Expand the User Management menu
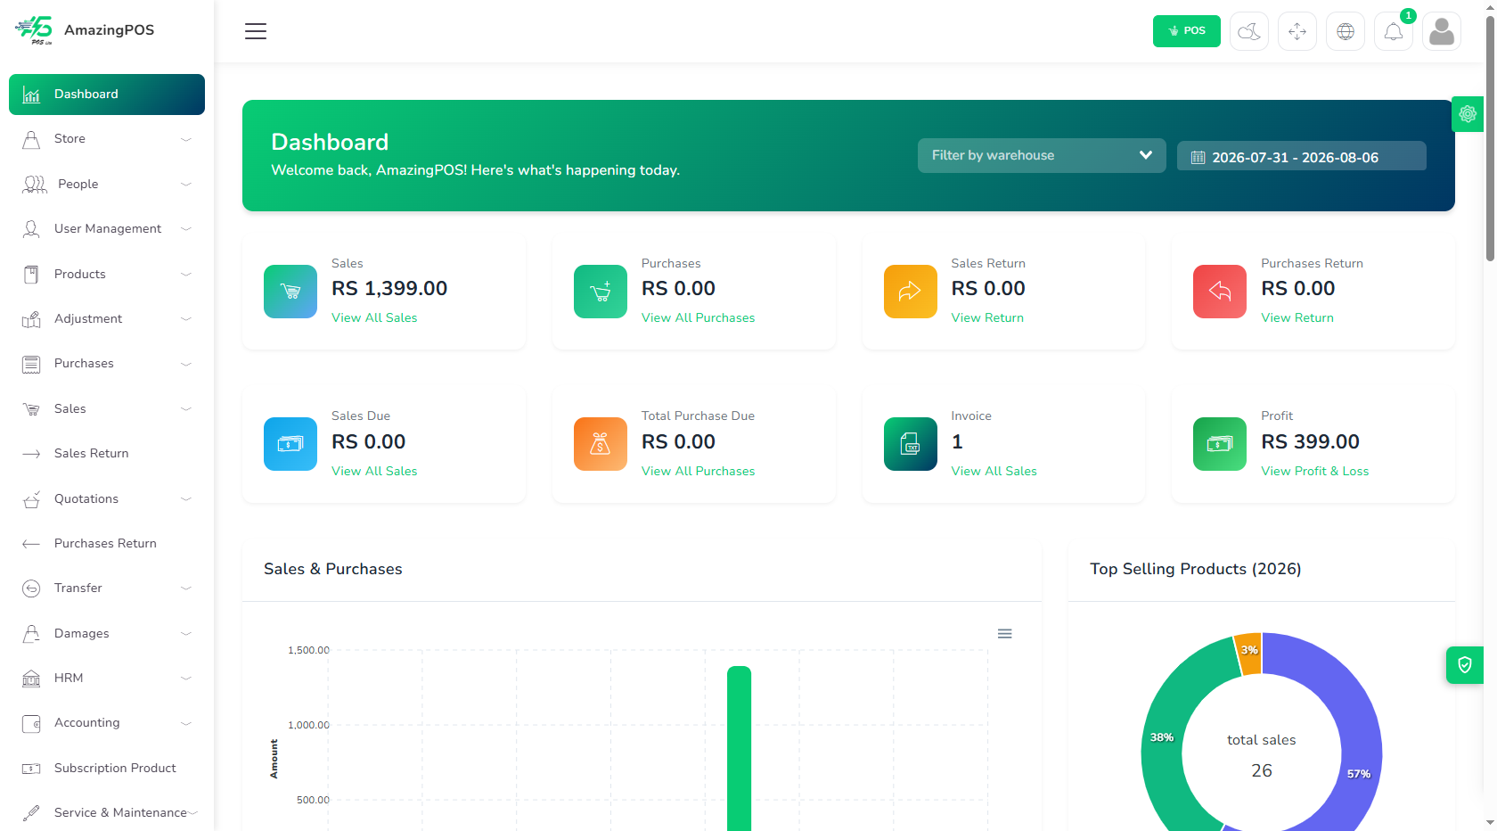Viewport: 1497px width, 831px height. [107, 229]
